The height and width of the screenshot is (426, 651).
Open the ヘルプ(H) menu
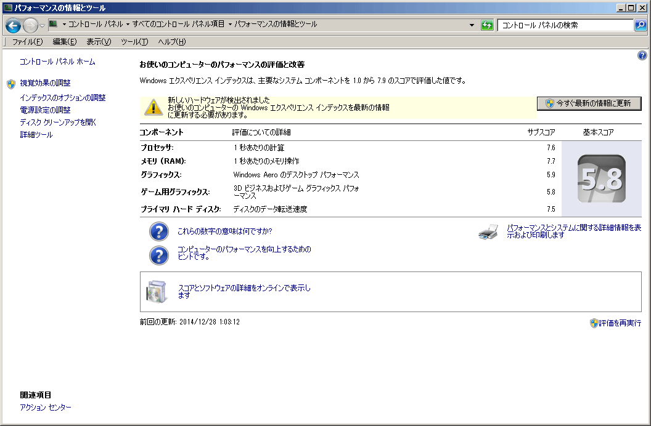(172, 41)
